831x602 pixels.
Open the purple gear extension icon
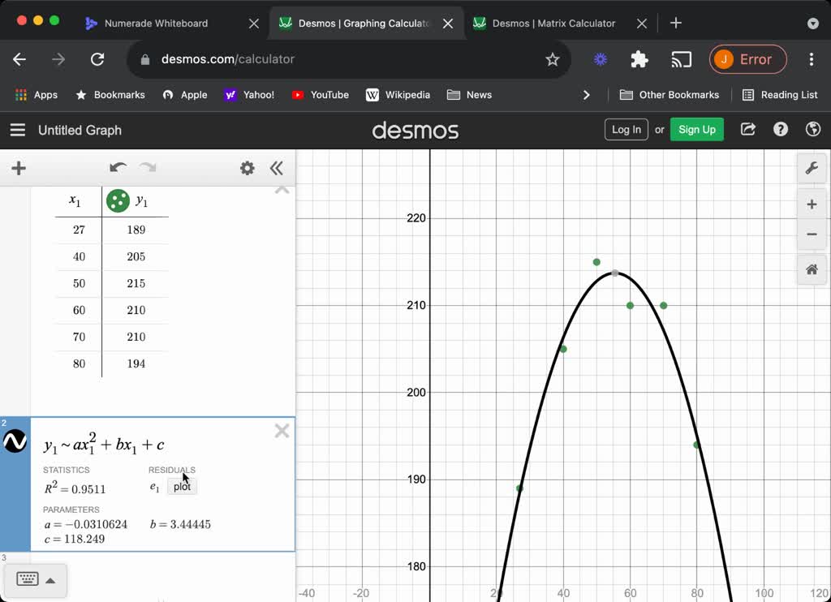point(600,59)
